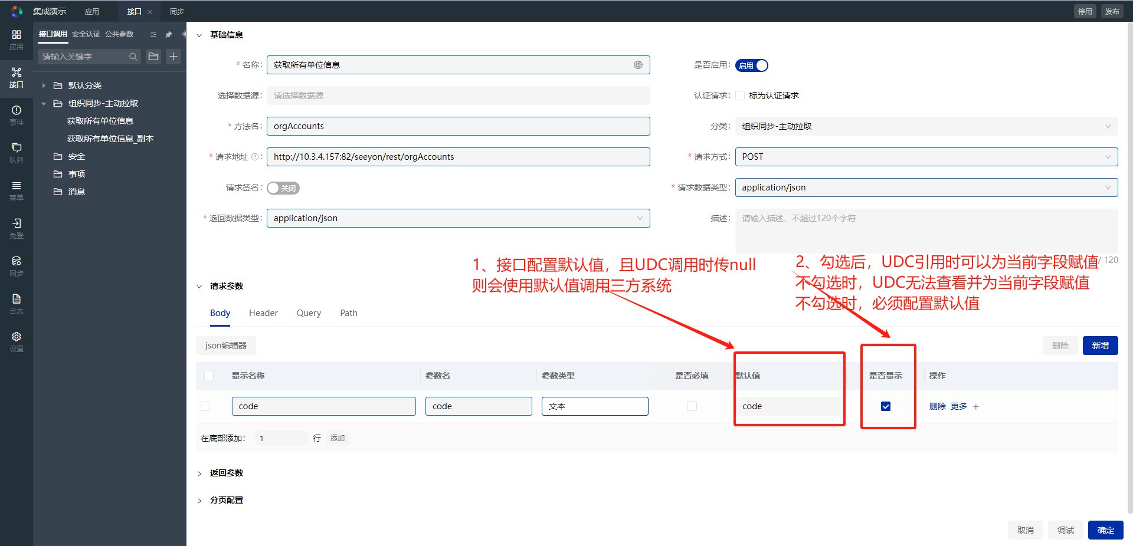The height and width of the screenshot is (546, 1133).
Task: Collapse the 请求参数 section
Action: (x=199, y=287)
